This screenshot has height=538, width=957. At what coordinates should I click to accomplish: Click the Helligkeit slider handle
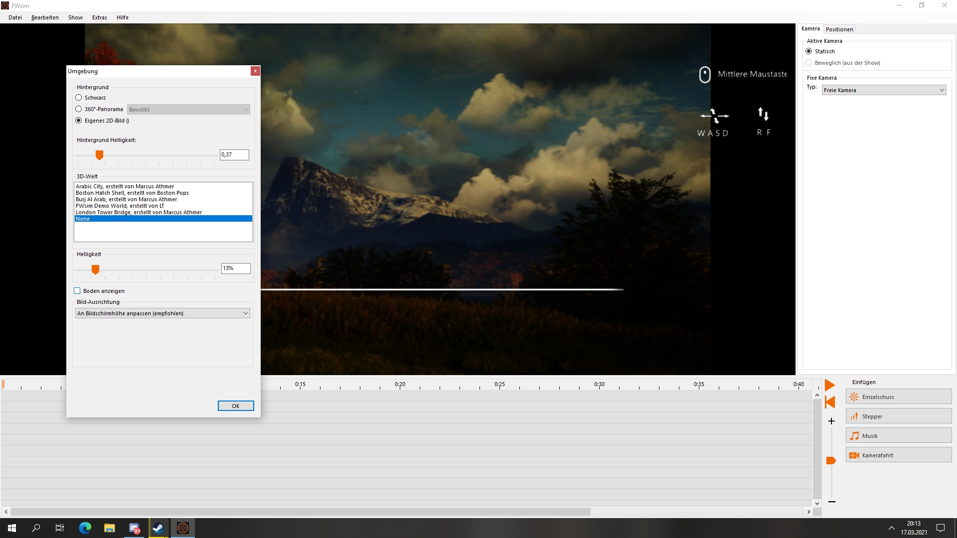coord(95,269)
